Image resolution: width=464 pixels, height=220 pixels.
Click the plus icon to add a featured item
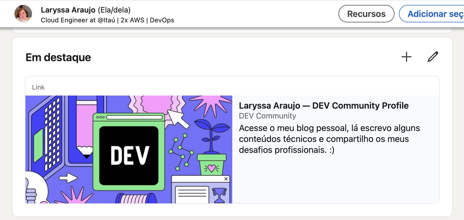click(406, 57)
